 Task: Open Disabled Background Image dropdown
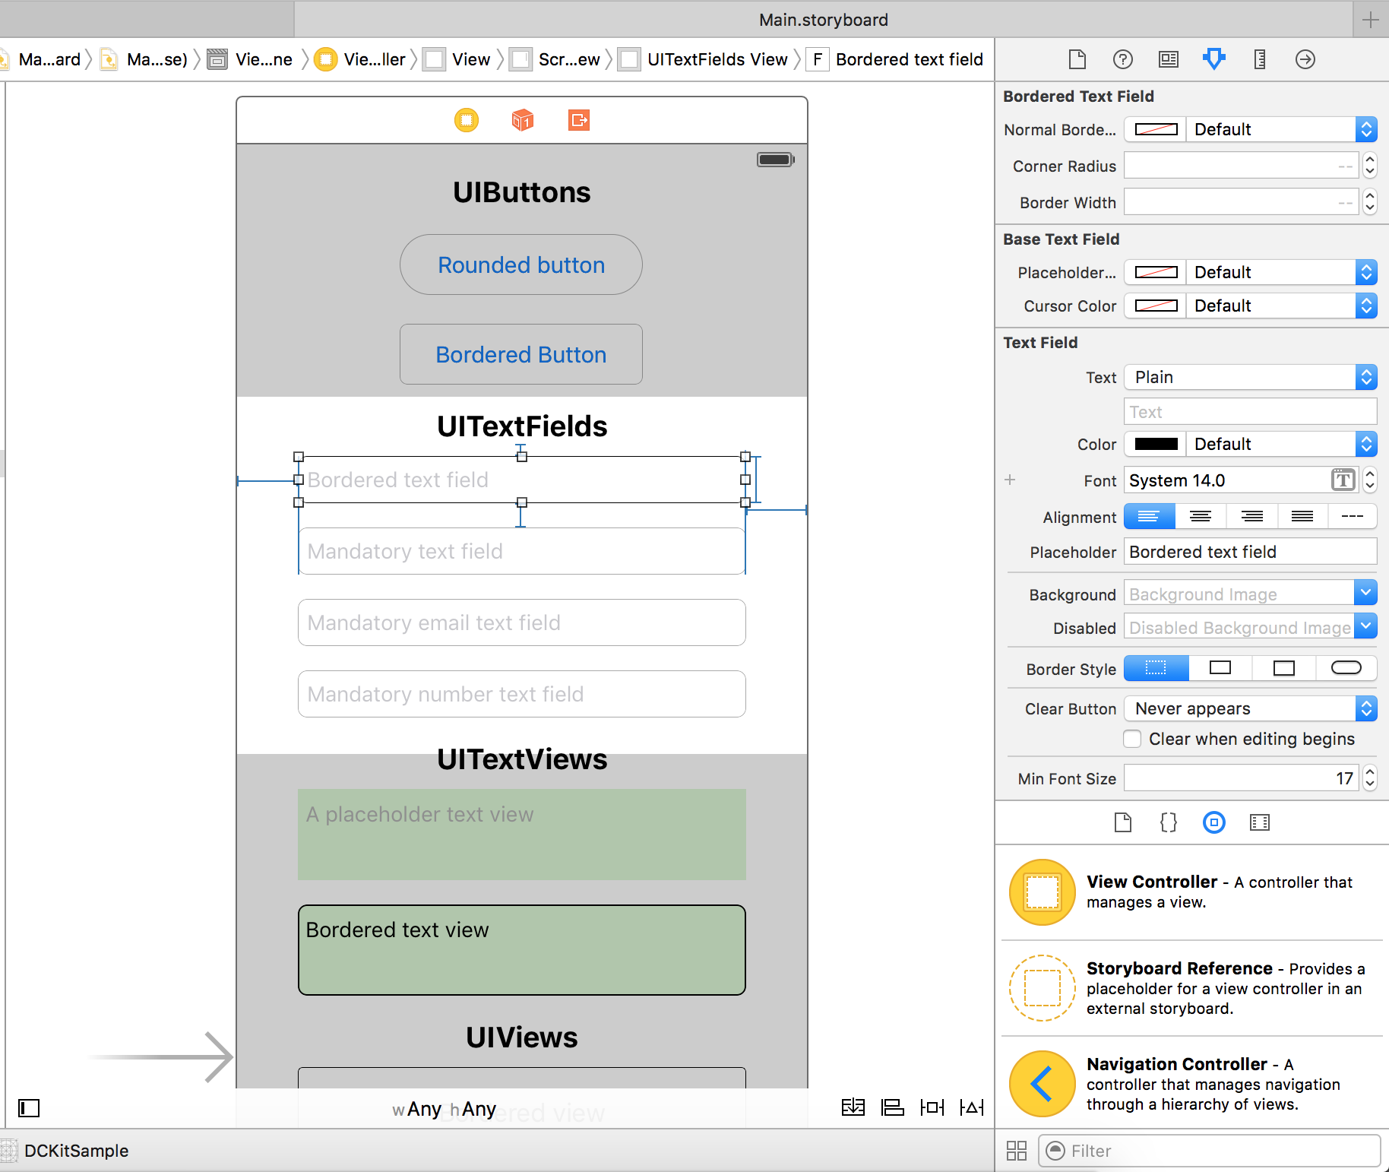(x=1365, y=627)
